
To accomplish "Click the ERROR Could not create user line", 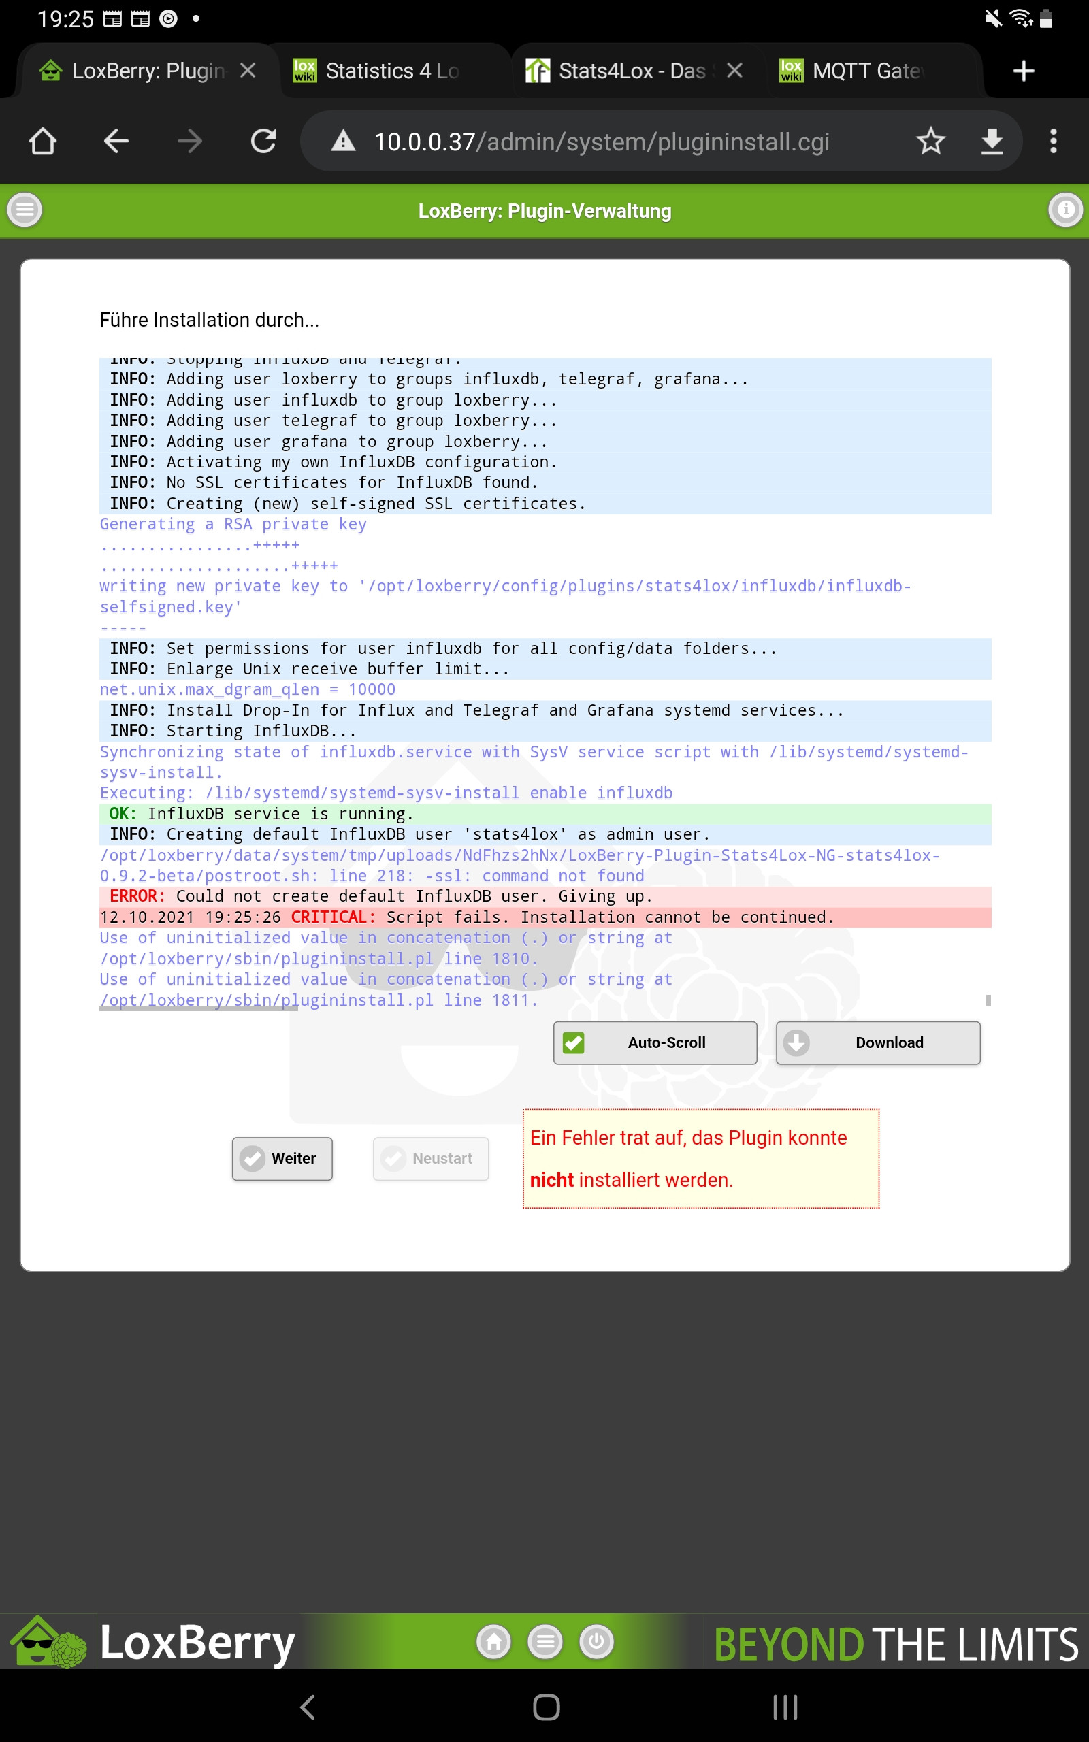I will (545, 896).
